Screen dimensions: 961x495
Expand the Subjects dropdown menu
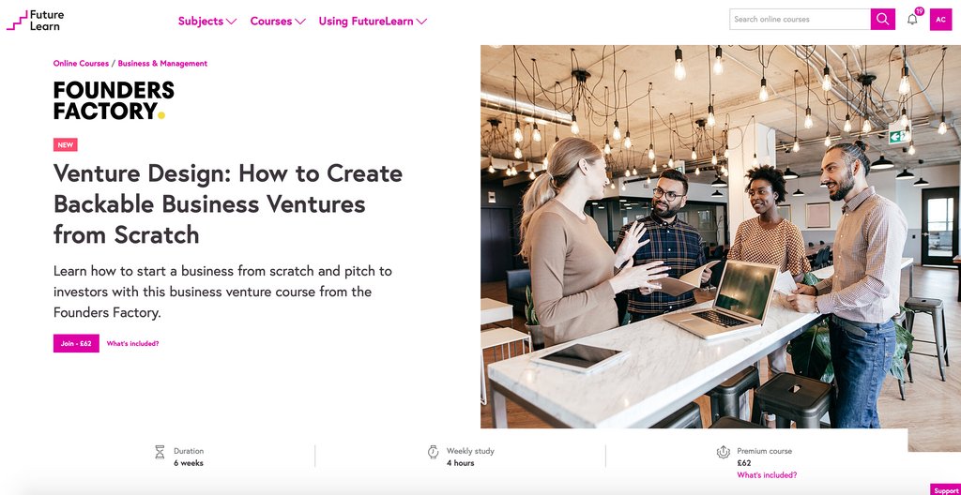[x=207, y=21]
